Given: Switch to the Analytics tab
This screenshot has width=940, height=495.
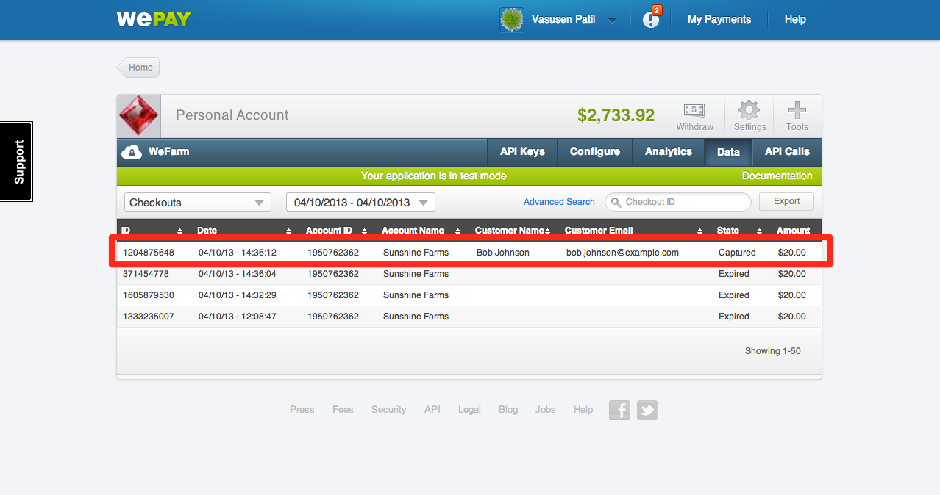Looking at the screenshot, I should pyautogui.click(x=668, y=152).
